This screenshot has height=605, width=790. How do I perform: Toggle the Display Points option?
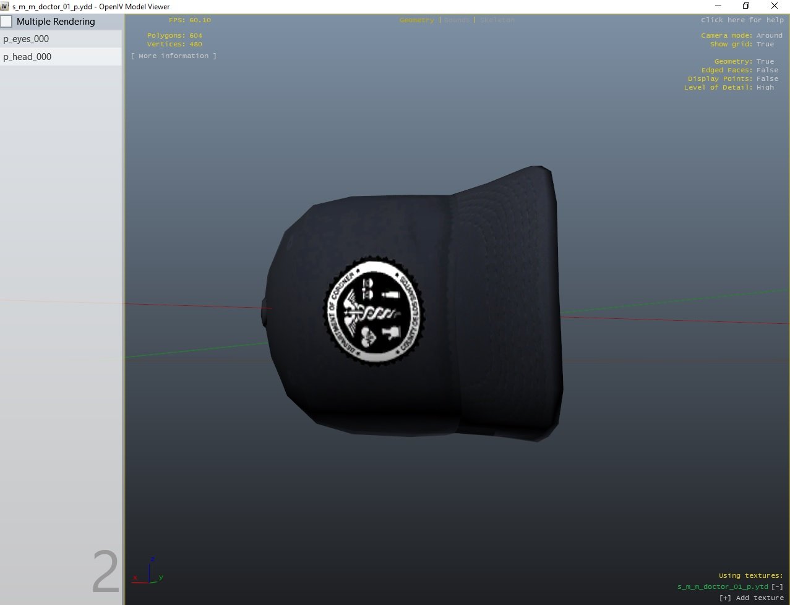click(733, 79)
